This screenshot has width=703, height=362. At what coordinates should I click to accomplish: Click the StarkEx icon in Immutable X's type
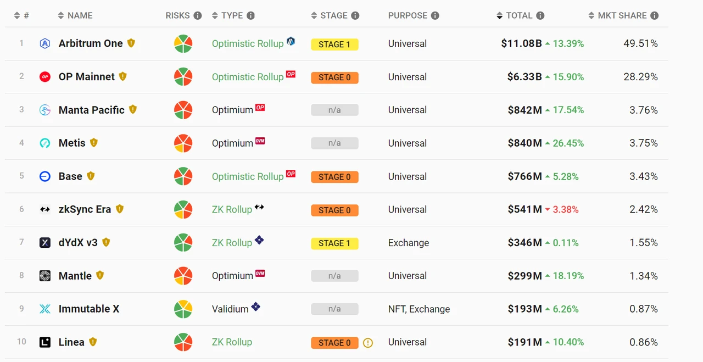click(x=256, y=307)
